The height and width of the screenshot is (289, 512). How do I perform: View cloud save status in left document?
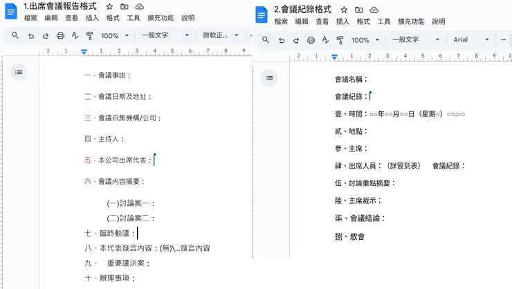[140, 6]
